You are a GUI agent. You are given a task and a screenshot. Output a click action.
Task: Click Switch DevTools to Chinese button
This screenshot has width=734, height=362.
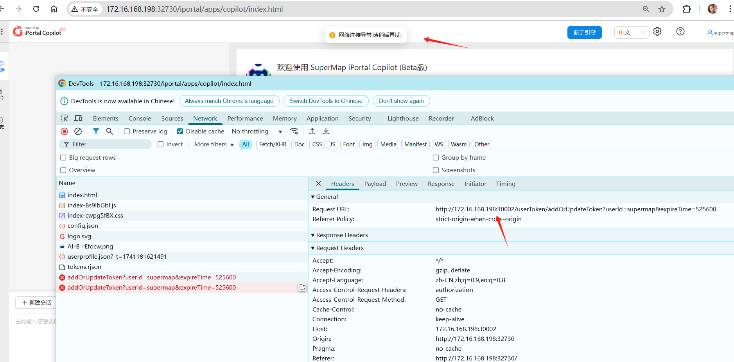pyautogui.click(x=326, y=101)
